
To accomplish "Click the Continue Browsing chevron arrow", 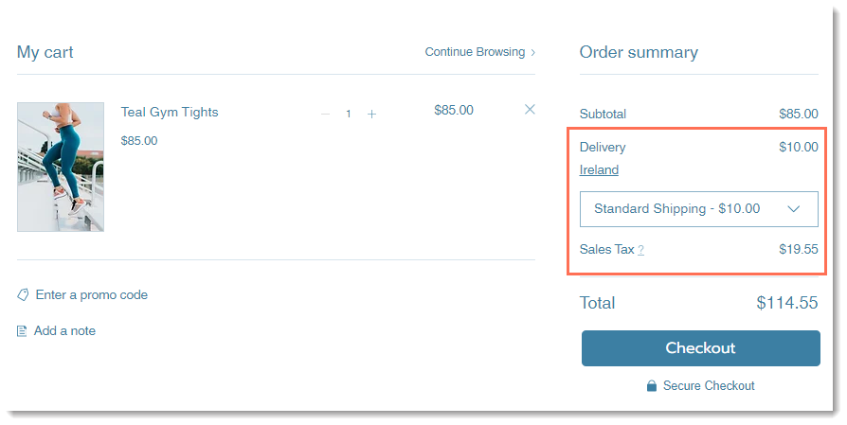I will pyautogui.click(x=533, y=52).
